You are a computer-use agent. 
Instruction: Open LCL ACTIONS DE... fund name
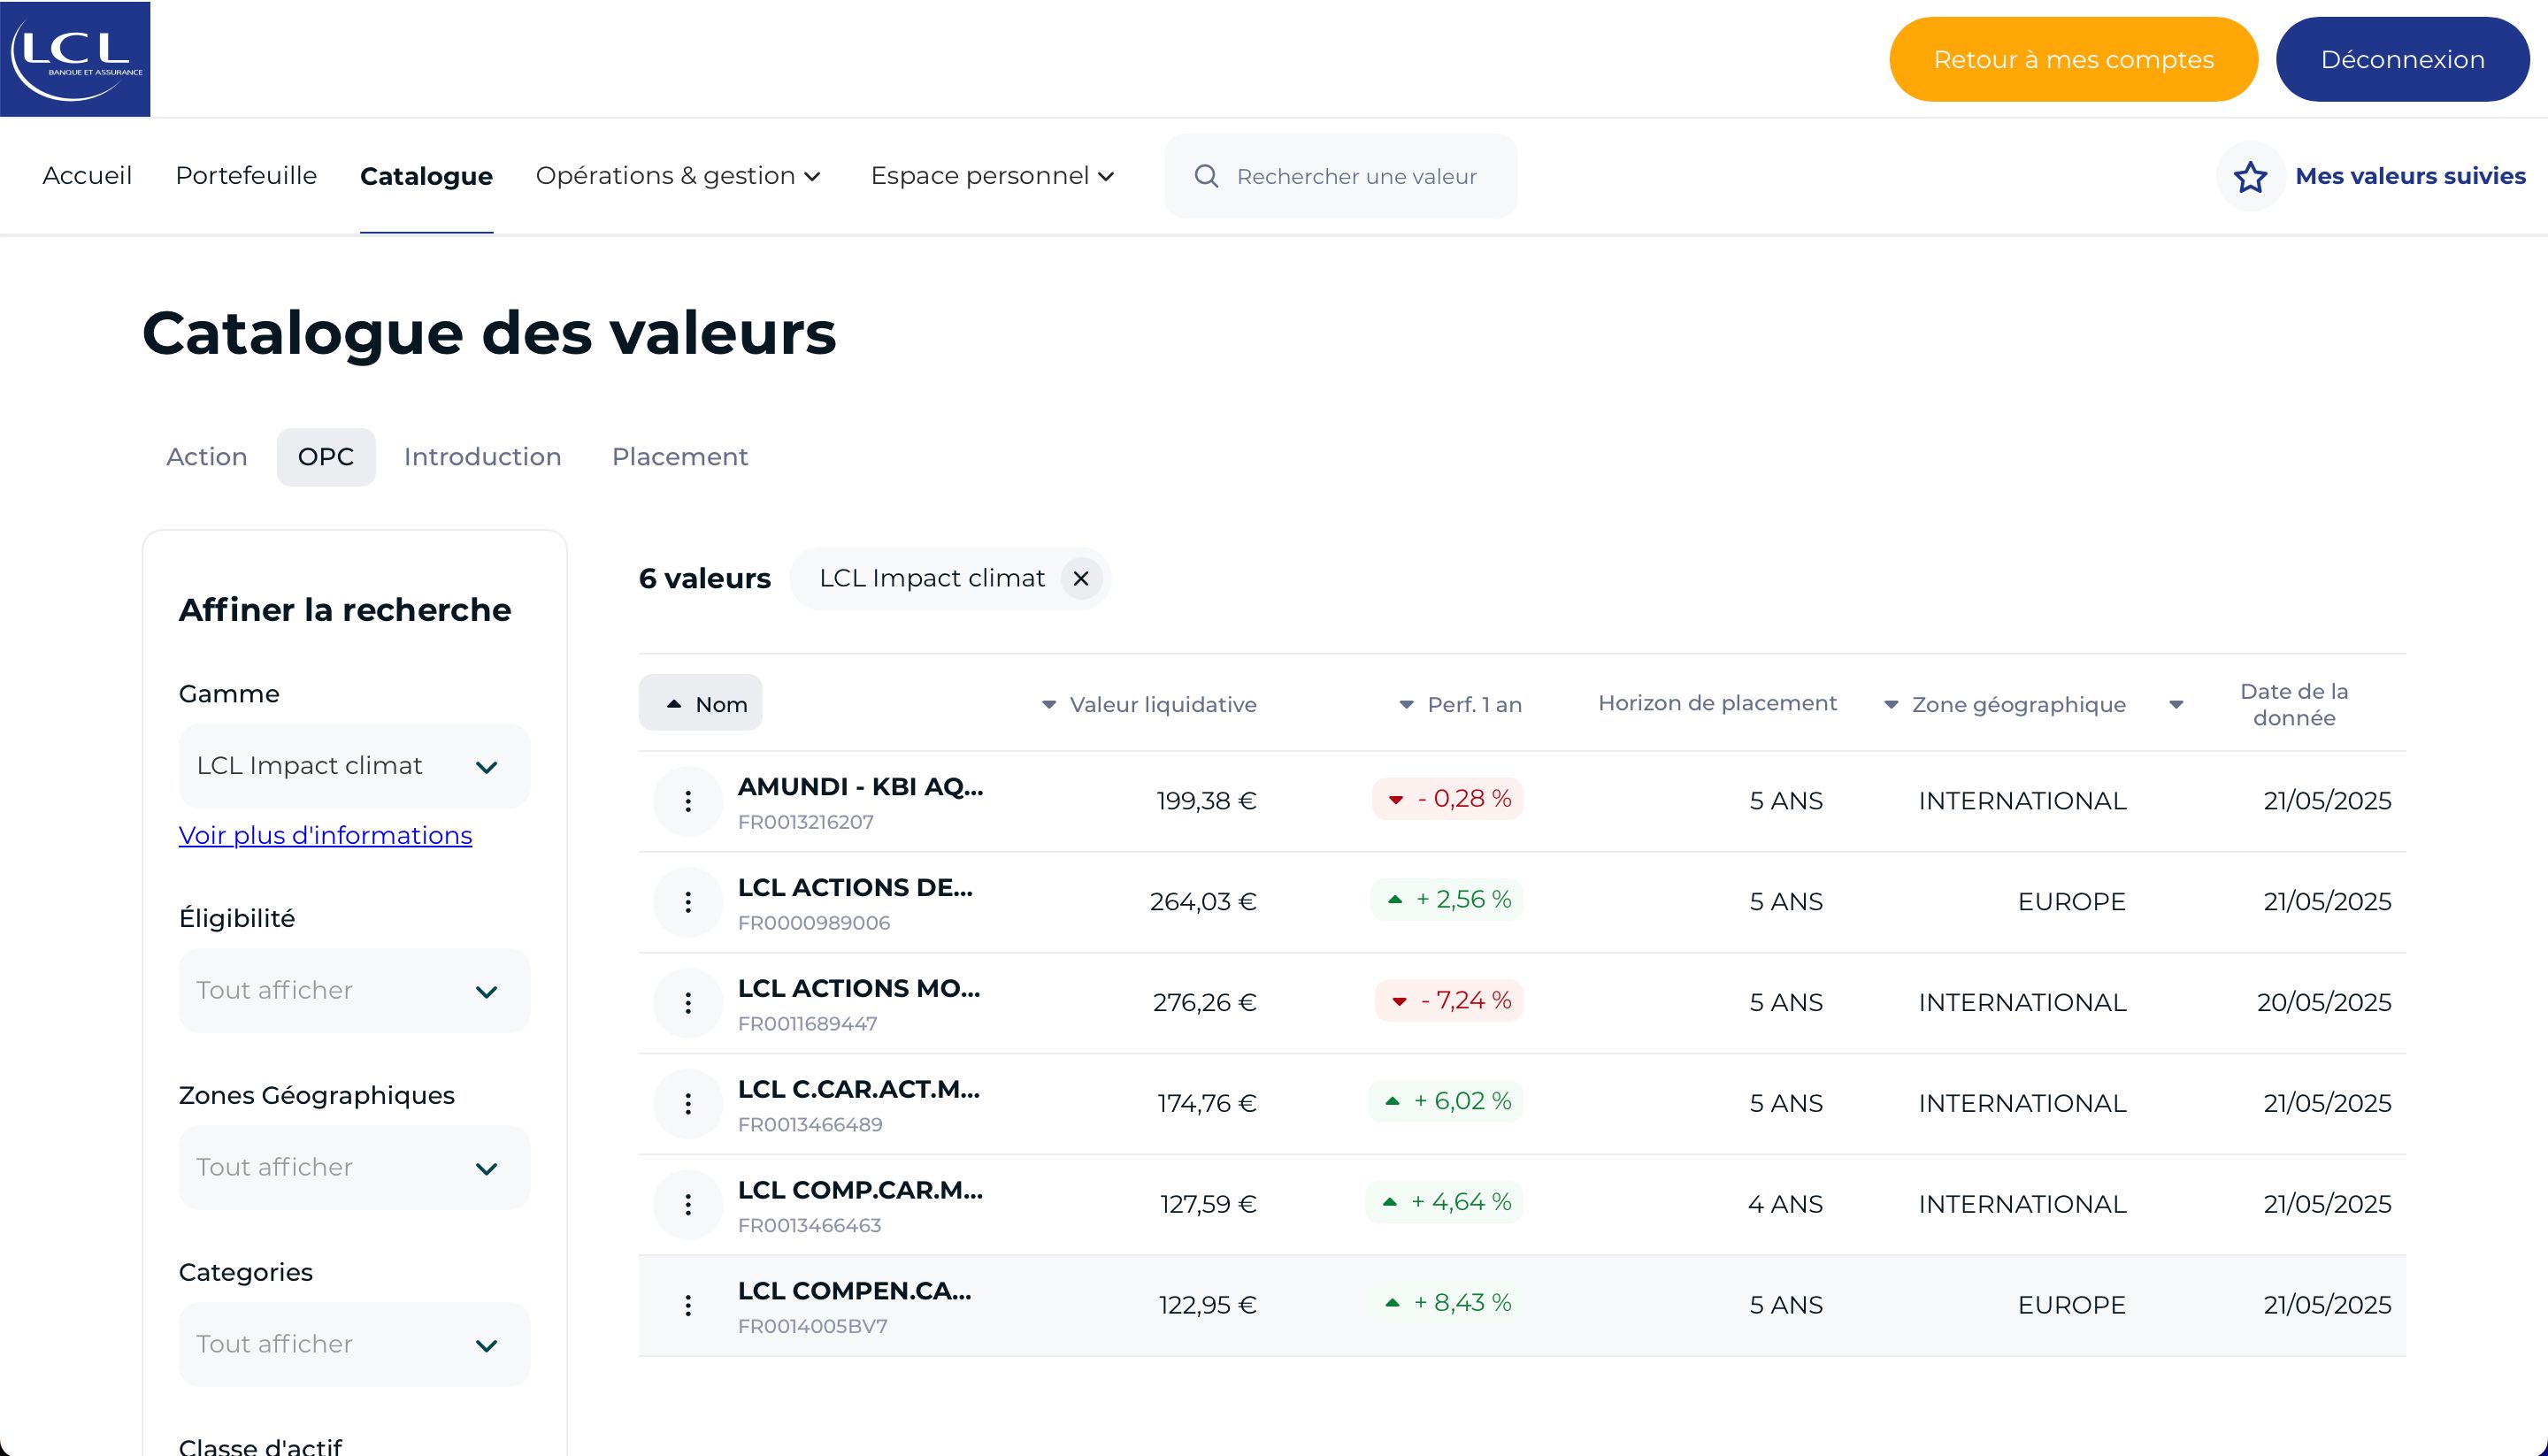point(855,888)
